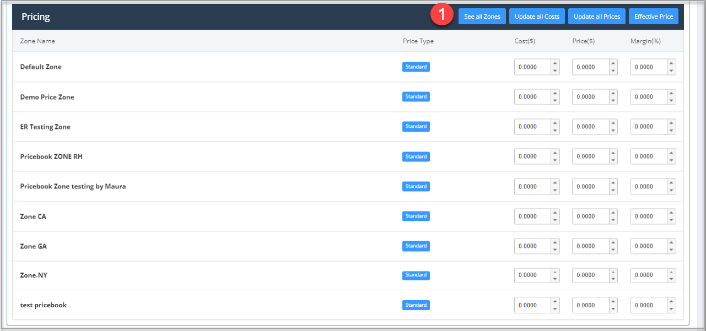The image size is (706, 331).
Task: Increase Demo Price Zone margin up arrow
Action: click(671, 93)
